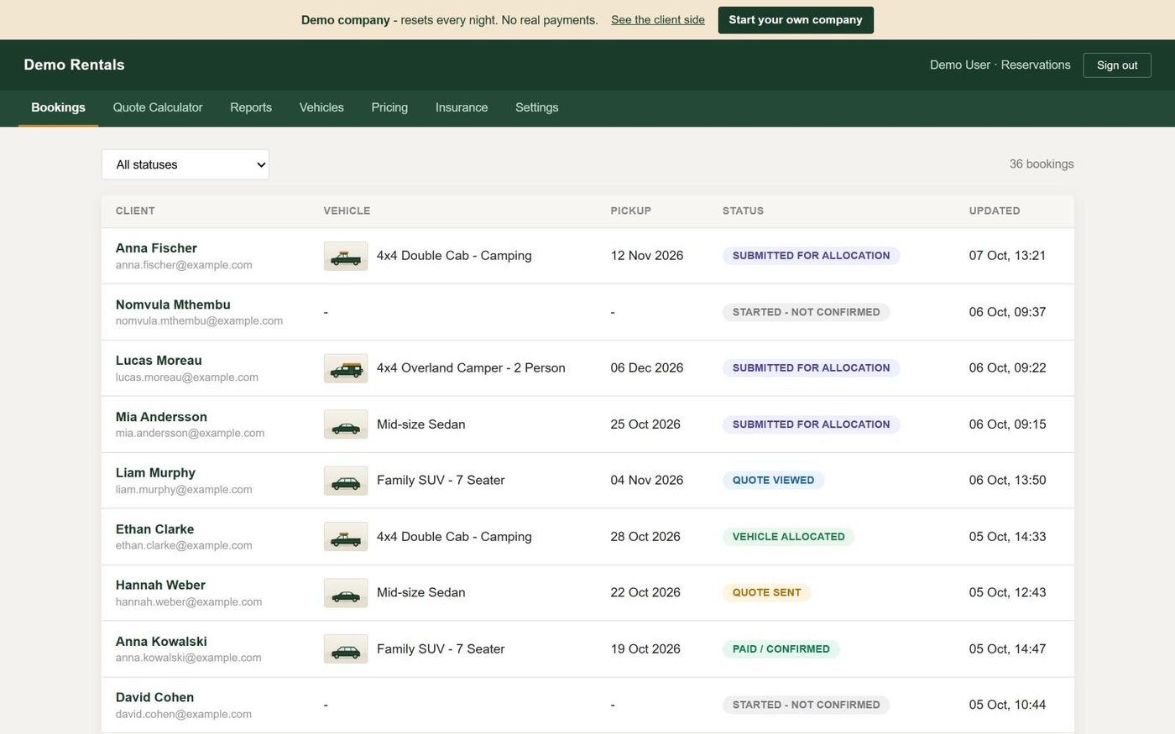The width and height of the screenshot is (1175, 734).
Task: Follow the See the client side link
Action: (658, 20)
